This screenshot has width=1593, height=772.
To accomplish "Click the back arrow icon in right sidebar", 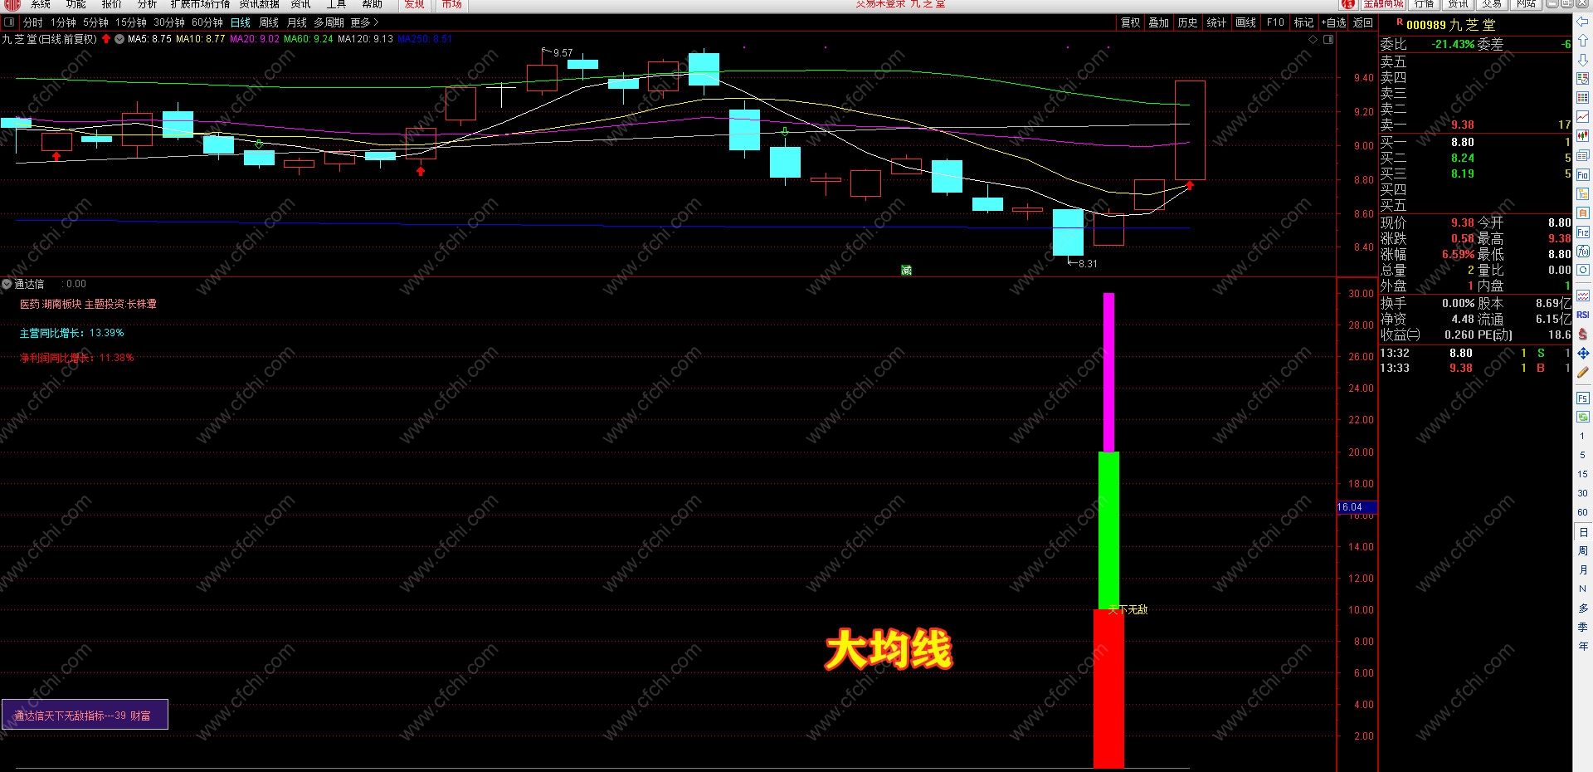I will point(1582,22).
